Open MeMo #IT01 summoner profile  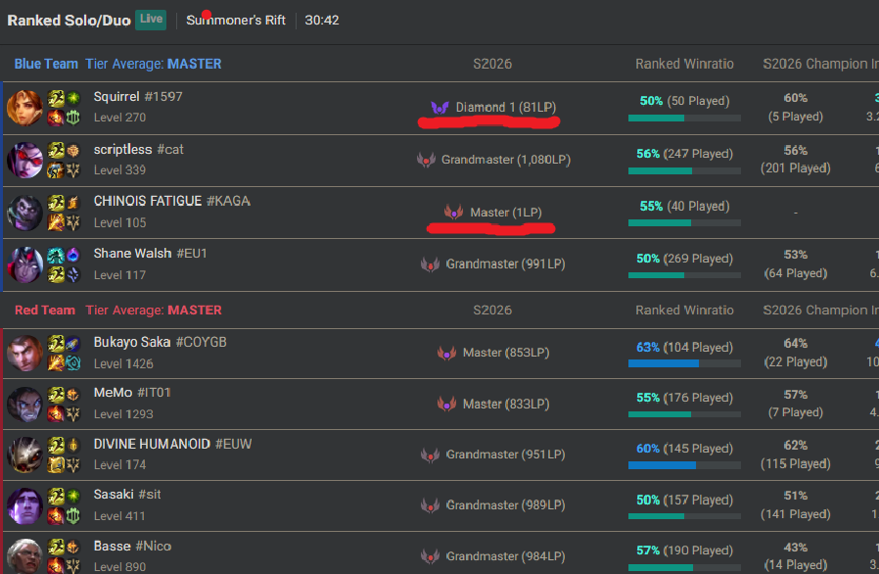[x=132, y=393]
